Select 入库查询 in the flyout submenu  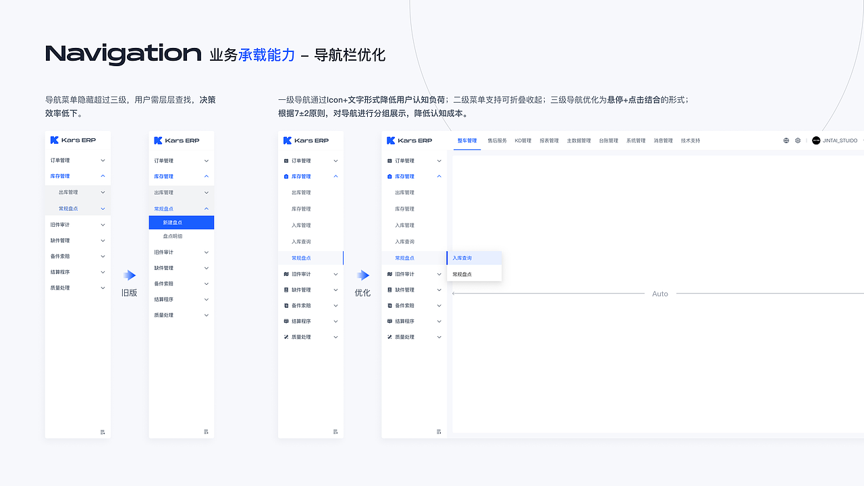[x=475, y=258]
